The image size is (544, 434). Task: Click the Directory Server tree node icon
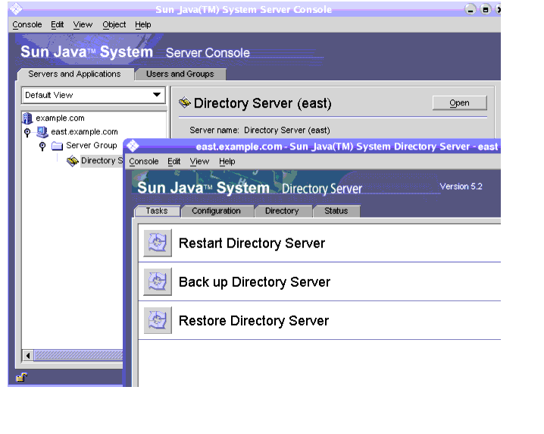pos(73,161)
